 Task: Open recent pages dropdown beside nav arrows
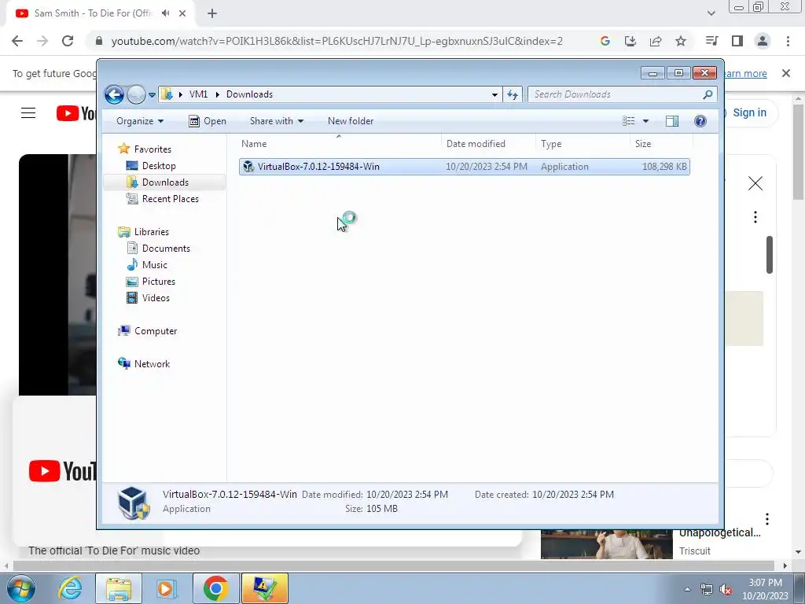click(x=152, y=95)
